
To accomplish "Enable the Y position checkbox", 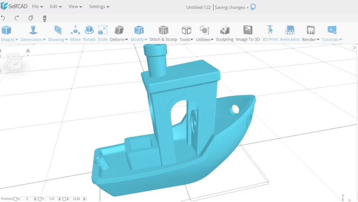I will [x=40, y=199].
